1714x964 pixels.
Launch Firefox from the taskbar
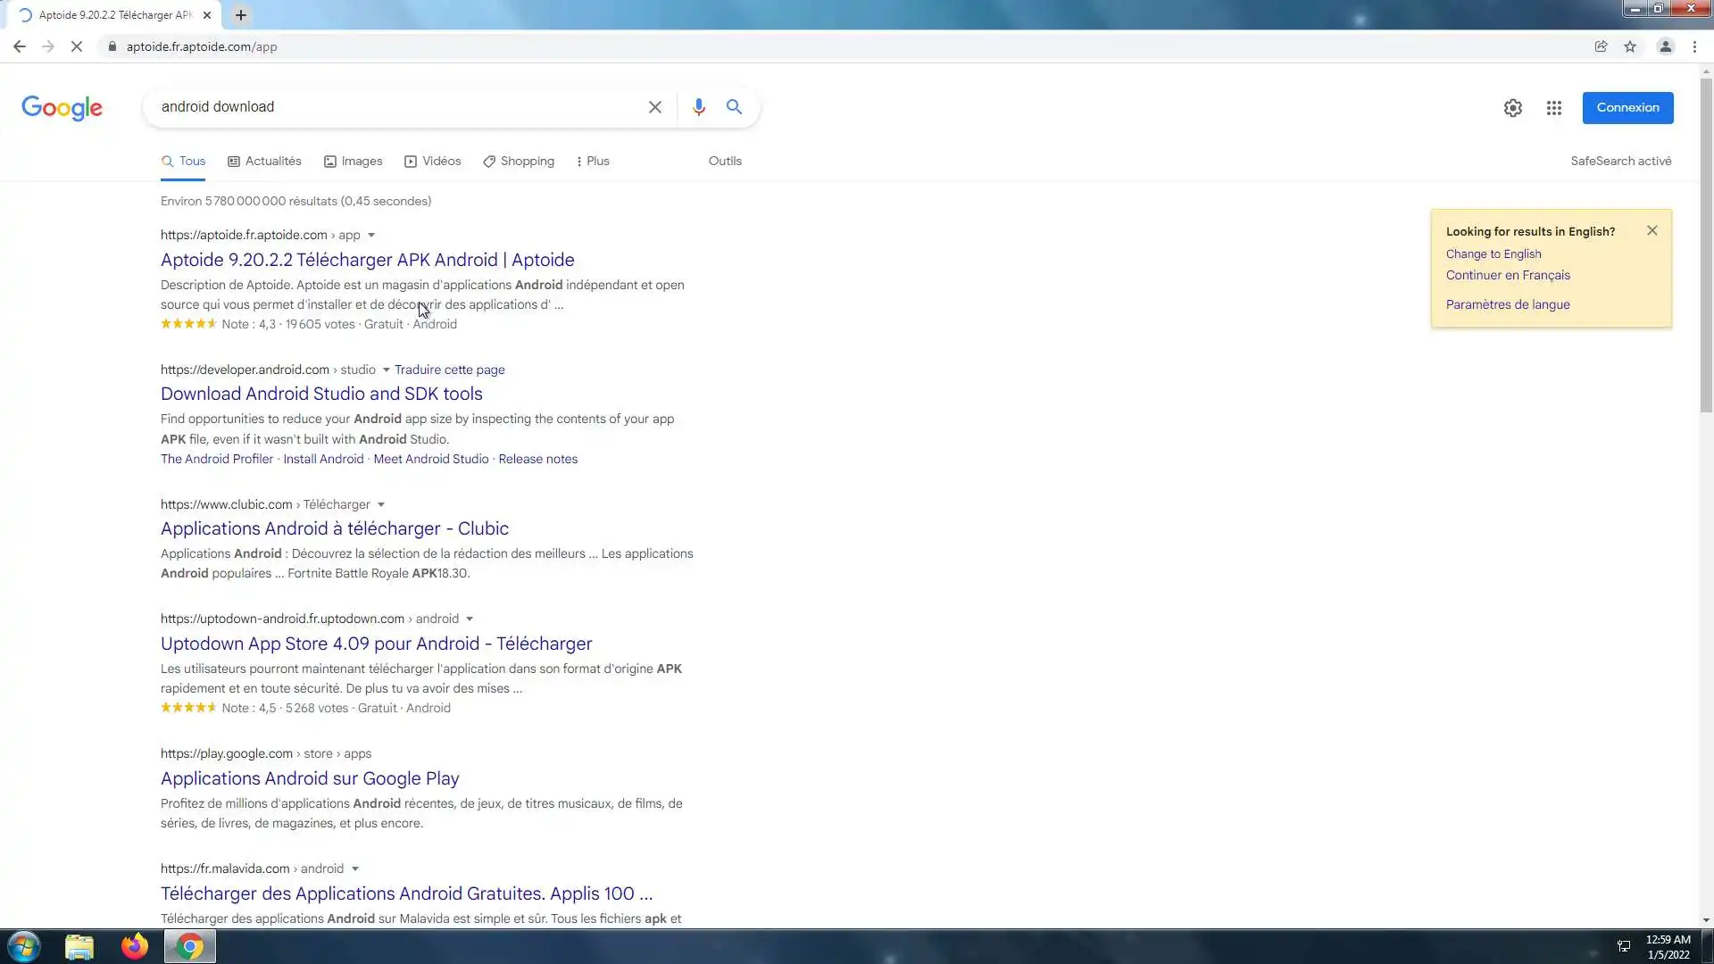(135, 946)
